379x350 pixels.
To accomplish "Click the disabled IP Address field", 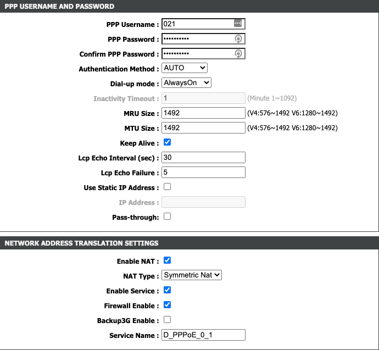I will pyautogui.click(x=203, y=202).
